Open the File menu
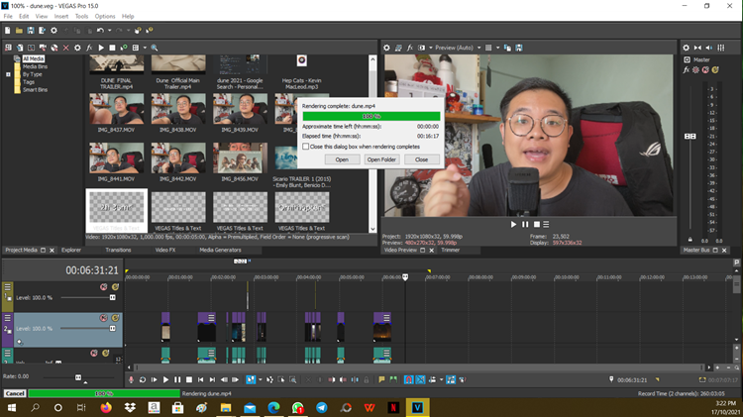743x417 pixels. 8,16
